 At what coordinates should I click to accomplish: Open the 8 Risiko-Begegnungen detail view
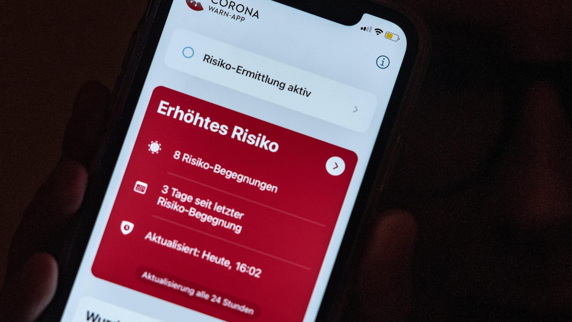click(336, 165)
